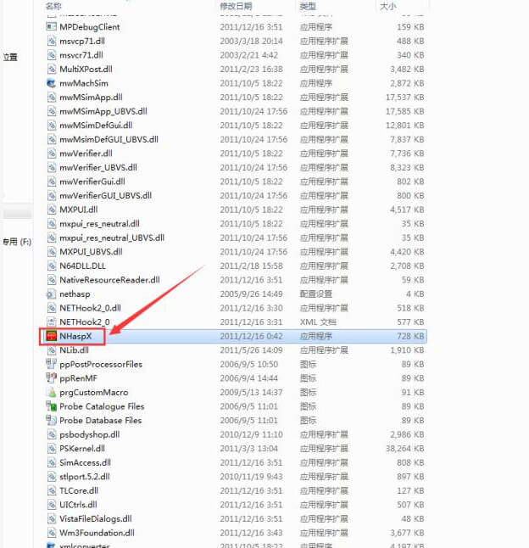Click the SimAccess.dll file icon

point(52,462)
